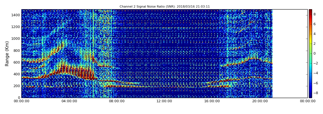Click the white no-data area after 21:00
This screenshot has height=114, width=323.
point(290,53)
